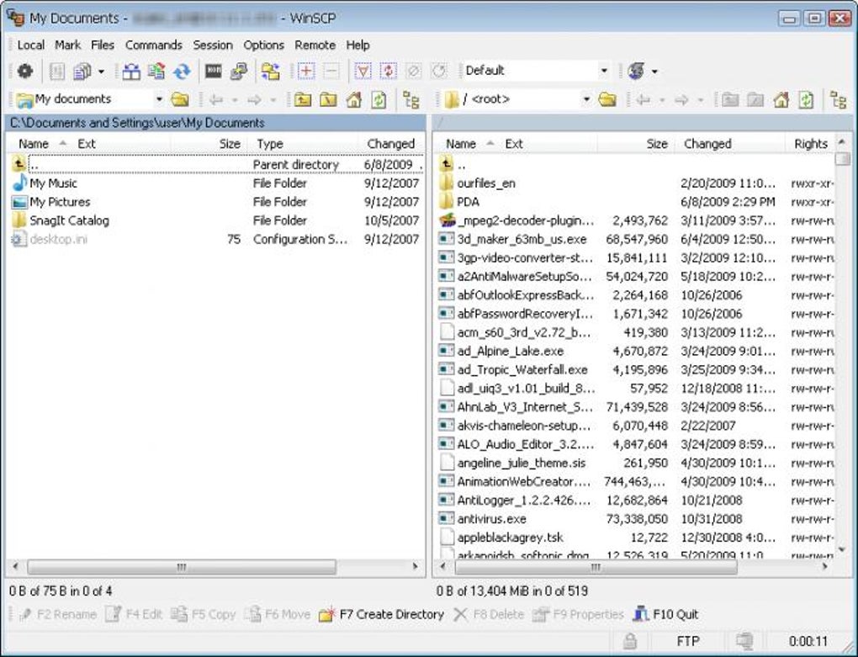Click the lock icon in status bar
Viewport: 858px width, 657px height.
pos(630,641)
